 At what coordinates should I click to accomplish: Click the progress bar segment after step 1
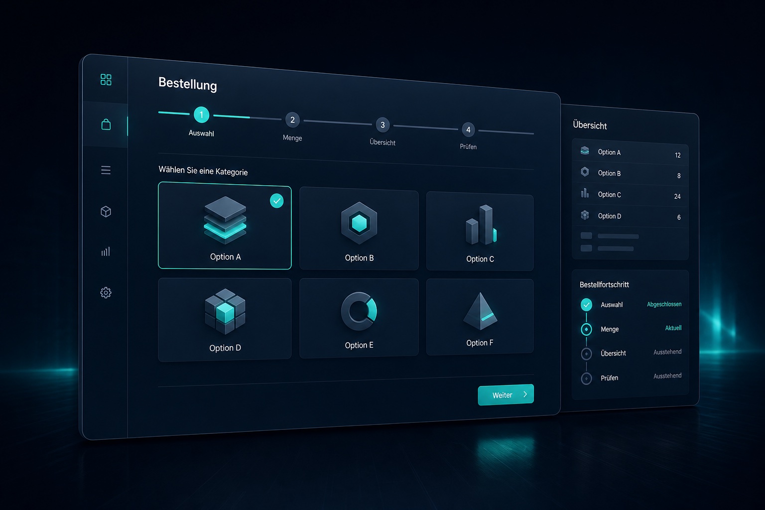point(247,117)
